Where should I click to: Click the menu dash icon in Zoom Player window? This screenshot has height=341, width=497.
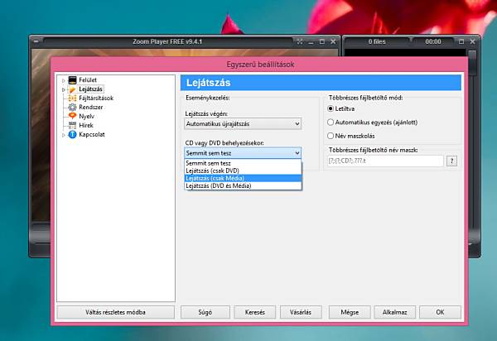[x=36, y=41]
